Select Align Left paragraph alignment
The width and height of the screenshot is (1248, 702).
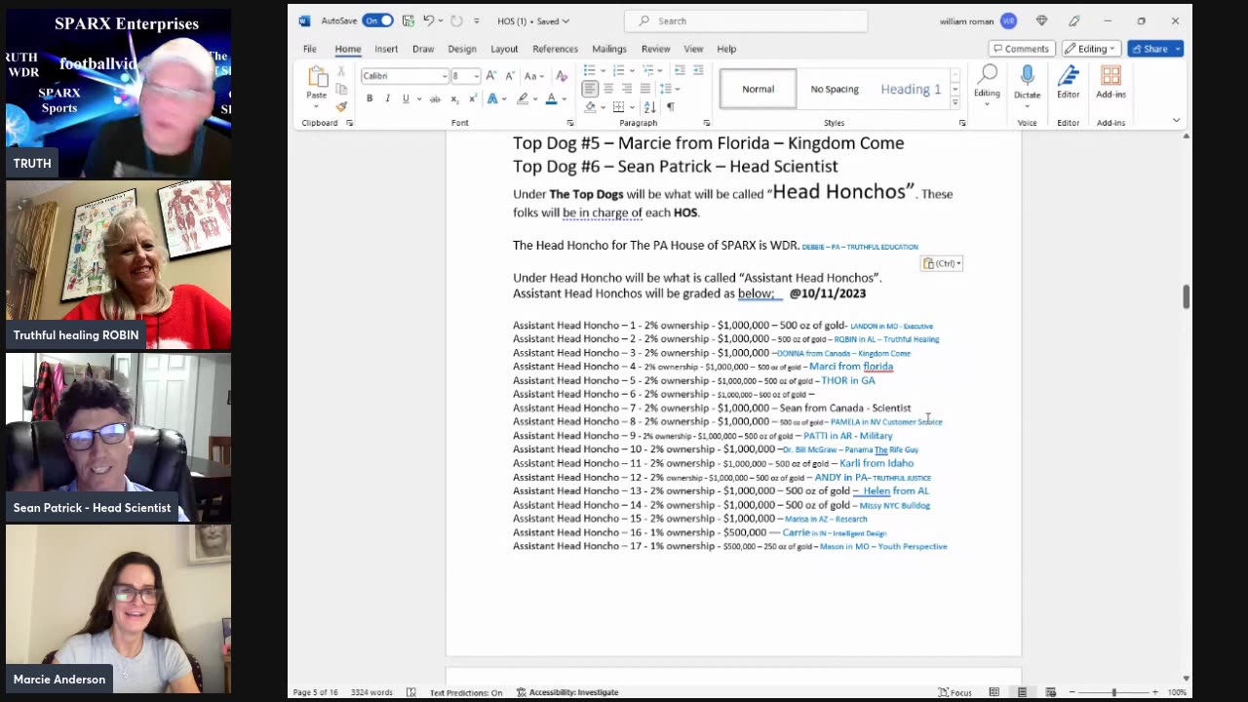point(590,89)
